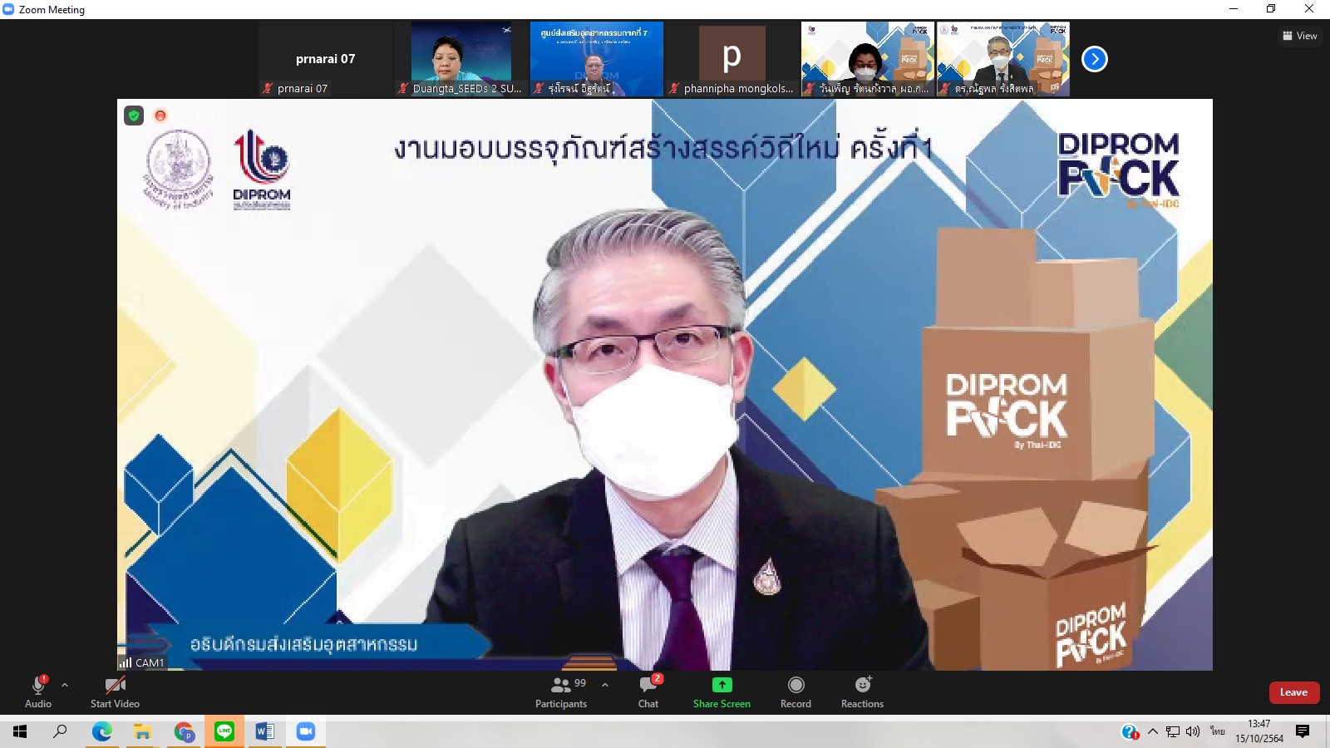Open the Chat panel
Viewport: 1330px width, 748px height.
click(x=648, y=692)
